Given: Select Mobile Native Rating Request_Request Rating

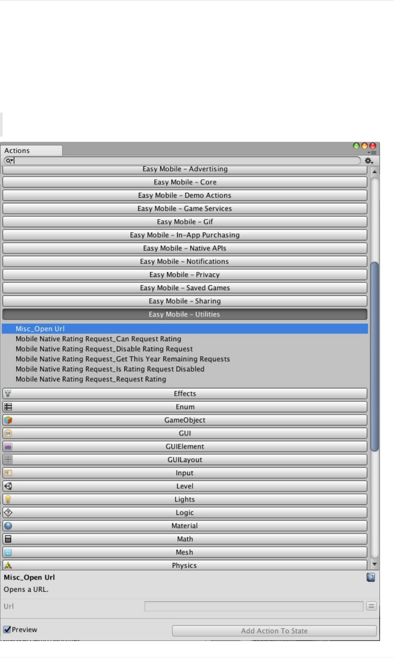Looking at the screenshot, I should click(91, 379).
